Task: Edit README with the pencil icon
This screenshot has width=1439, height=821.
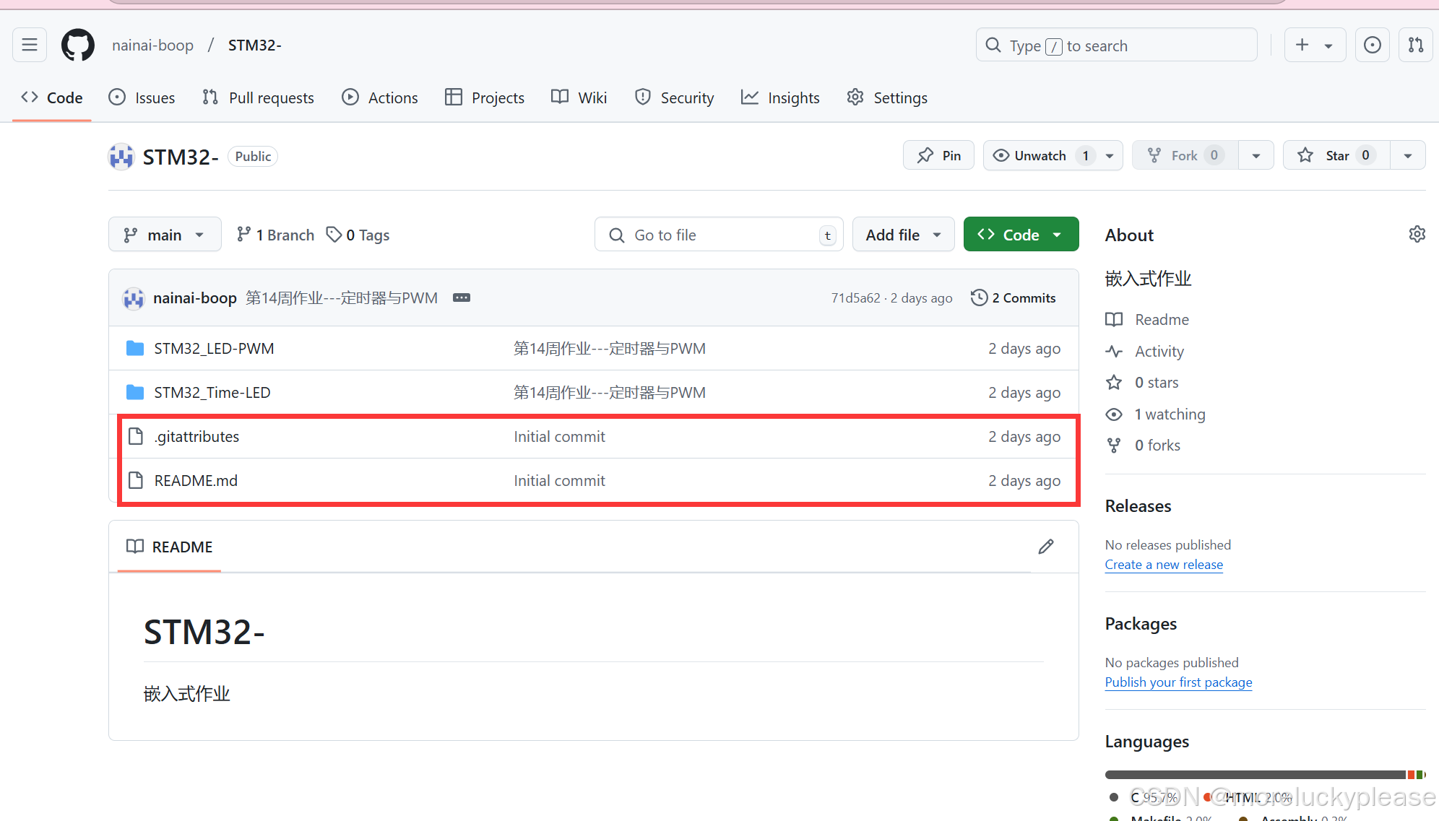Action: pyautogui.click(x=1045, y=547)
